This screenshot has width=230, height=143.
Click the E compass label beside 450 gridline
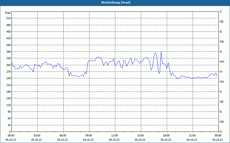click(x=221, y=32)
